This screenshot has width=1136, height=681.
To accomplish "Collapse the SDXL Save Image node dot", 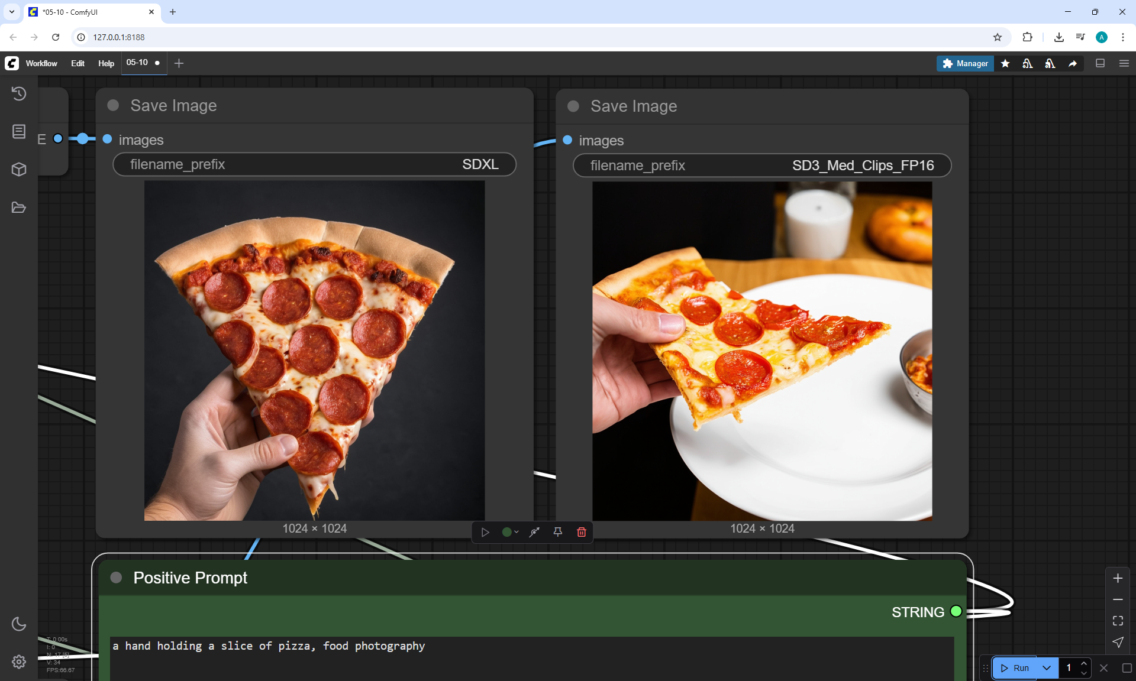I will pyautogui.click(x=113, y=105).
